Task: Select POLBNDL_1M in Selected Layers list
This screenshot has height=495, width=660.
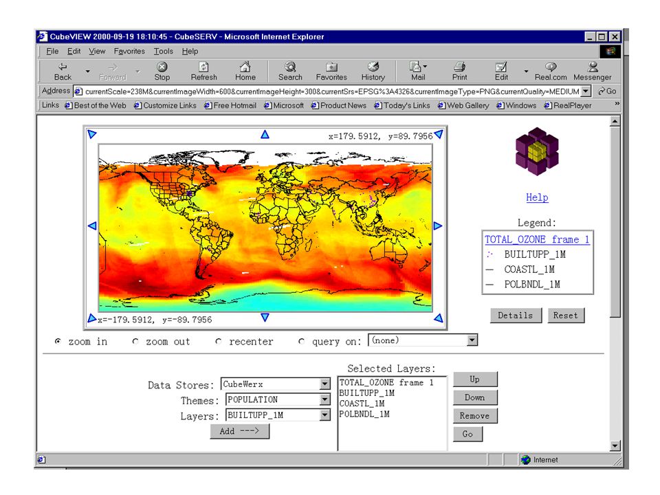Action: coord(364,414)
